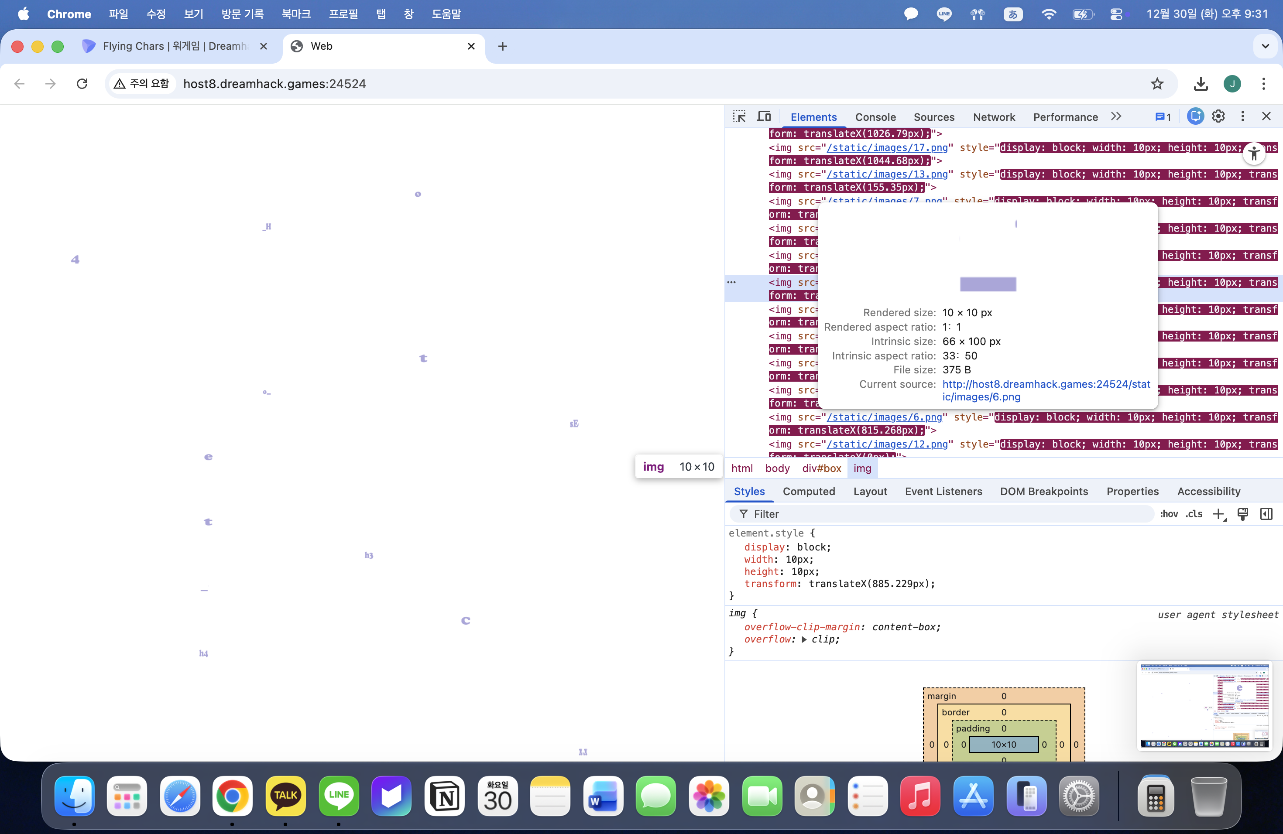Open the /static/images/17.png link
The width and height of the screenshot is (1283, 834).
(887, 147)
